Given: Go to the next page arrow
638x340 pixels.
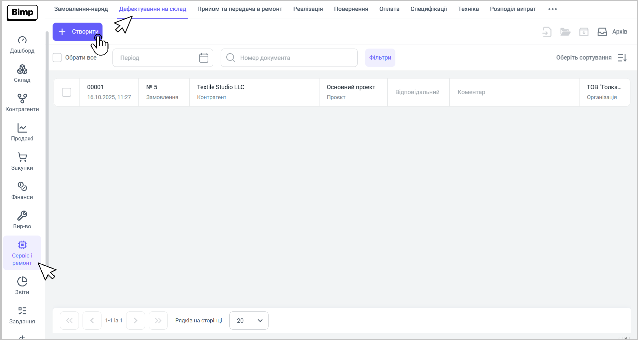Looking at the screenshot, I should point(135,320).
